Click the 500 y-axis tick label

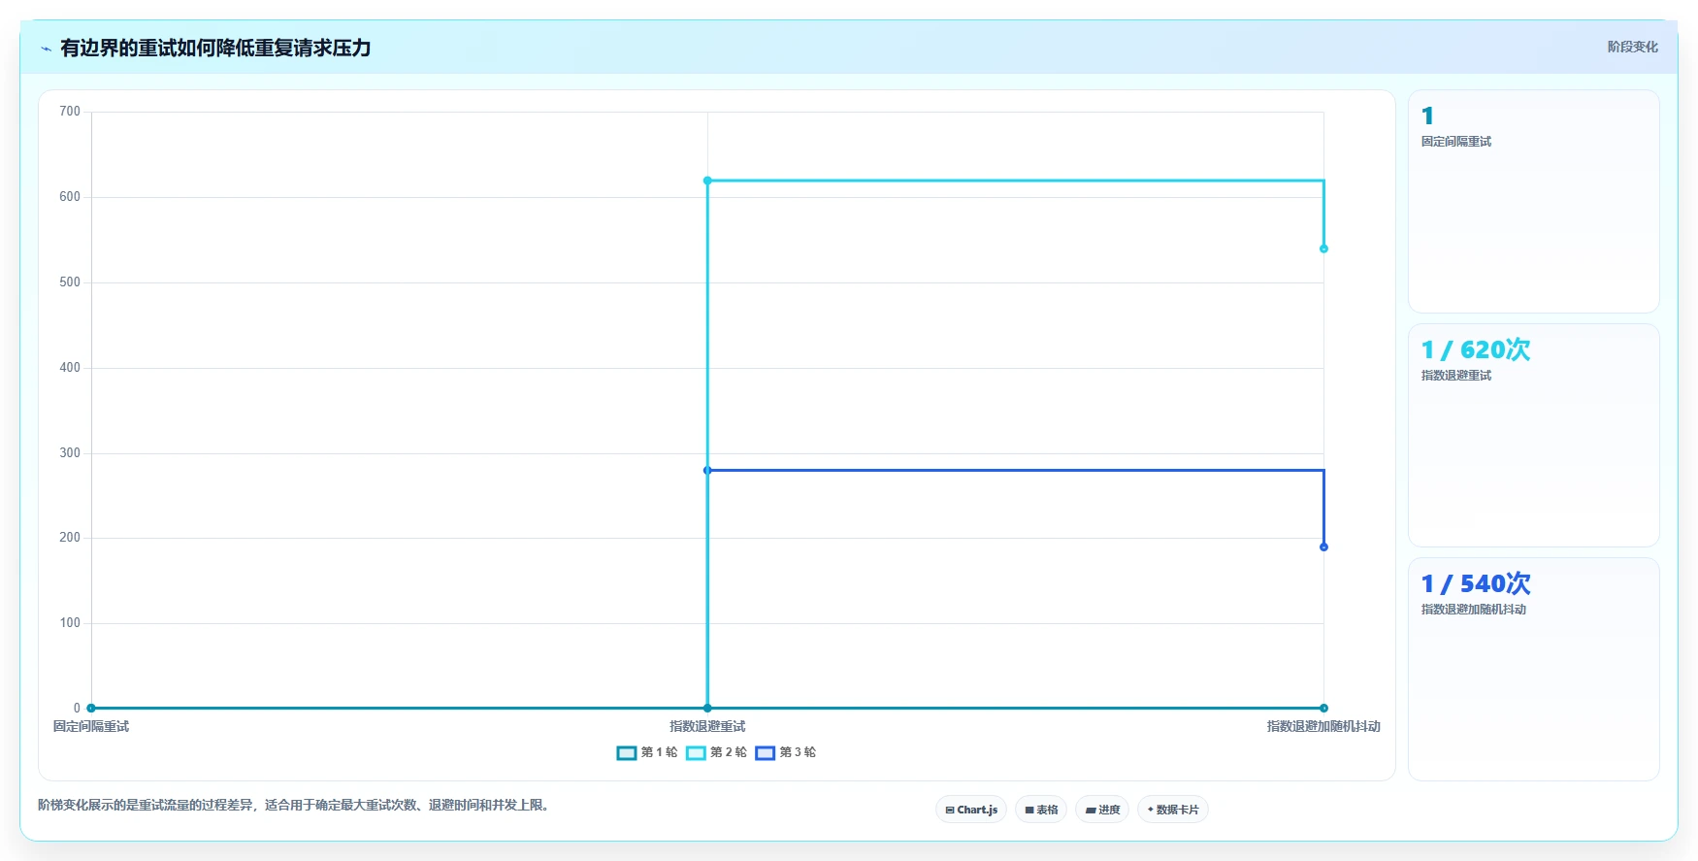point(70,282)
